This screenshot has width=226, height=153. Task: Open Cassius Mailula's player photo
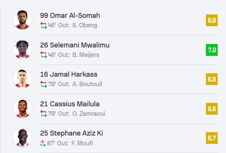click(x=22, y=108)
